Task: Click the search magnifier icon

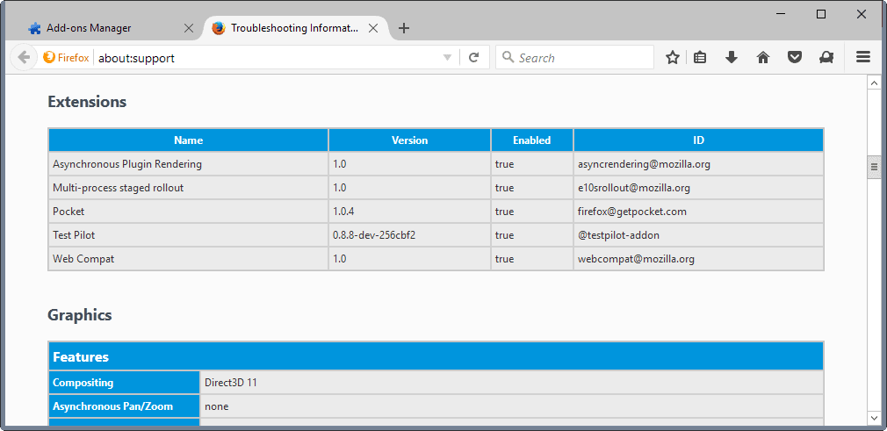Action: click(508, 57)
